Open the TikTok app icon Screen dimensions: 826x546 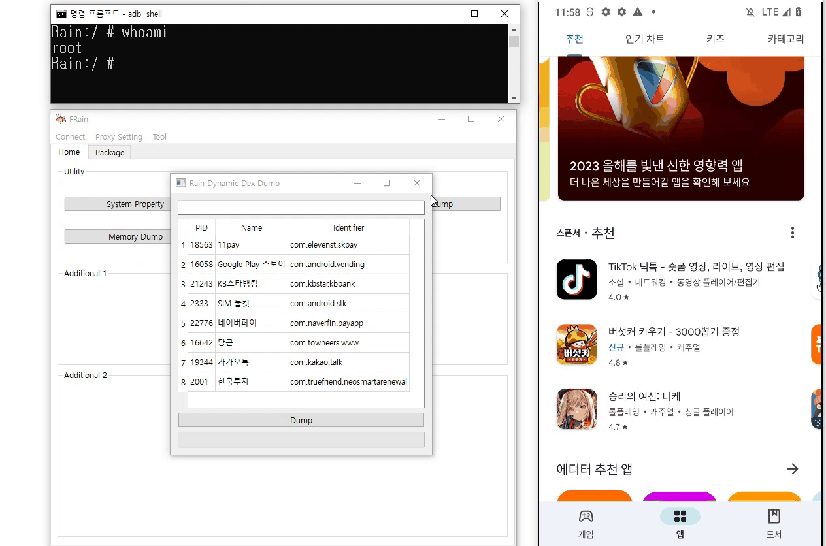(x=576, y=280)
